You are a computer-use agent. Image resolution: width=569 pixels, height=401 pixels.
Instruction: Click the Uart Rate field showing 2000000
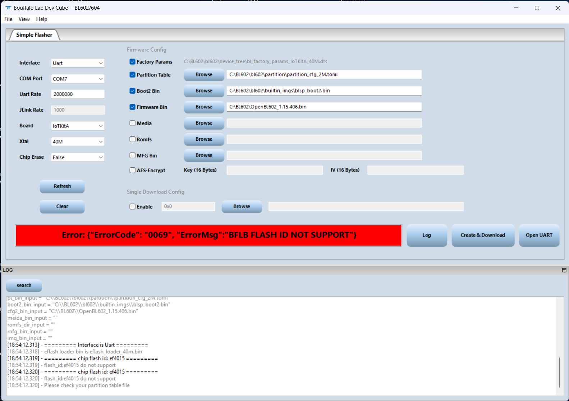(78, 94)
